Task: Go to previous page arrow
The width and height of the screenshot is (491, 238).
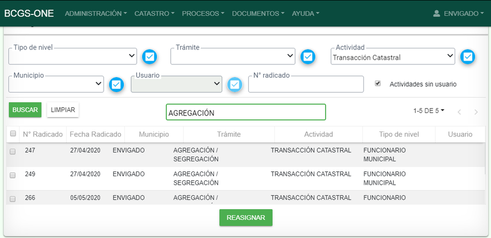Action: [x=460, y=112]
